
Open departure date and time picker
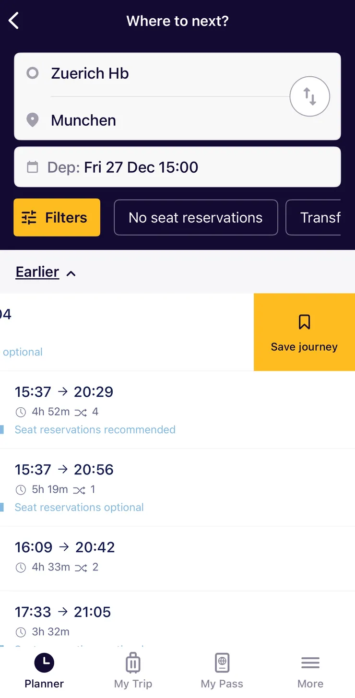pyautogui.click(x=177, y=167)
